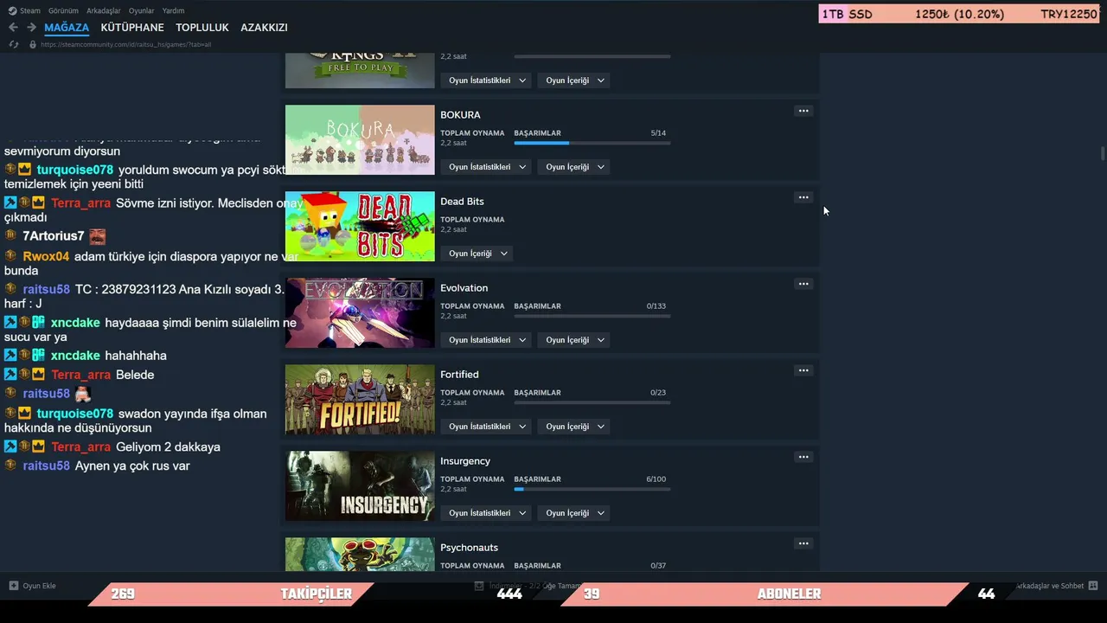This screenshot has height=623, width=1107.
Task: Click the Kings free-to-play thumbnail
Action: (360, 70)
